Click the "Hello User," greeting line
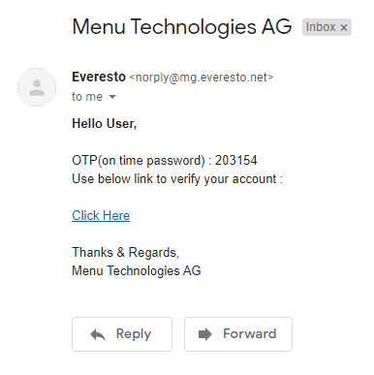This screenshot has width=374, height=375. (x=105, y=123)
